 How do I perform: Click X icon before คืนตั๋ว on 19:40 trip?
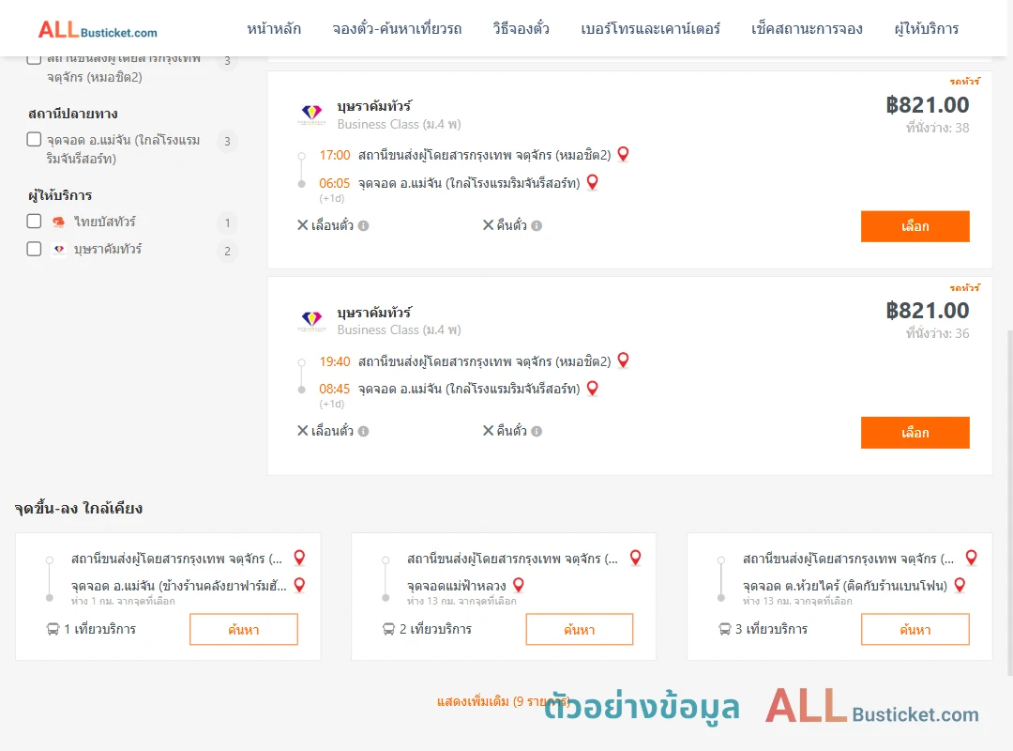click(x=489, y=431)
